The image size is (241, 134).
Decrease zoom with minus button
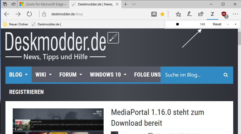(228, 24)
